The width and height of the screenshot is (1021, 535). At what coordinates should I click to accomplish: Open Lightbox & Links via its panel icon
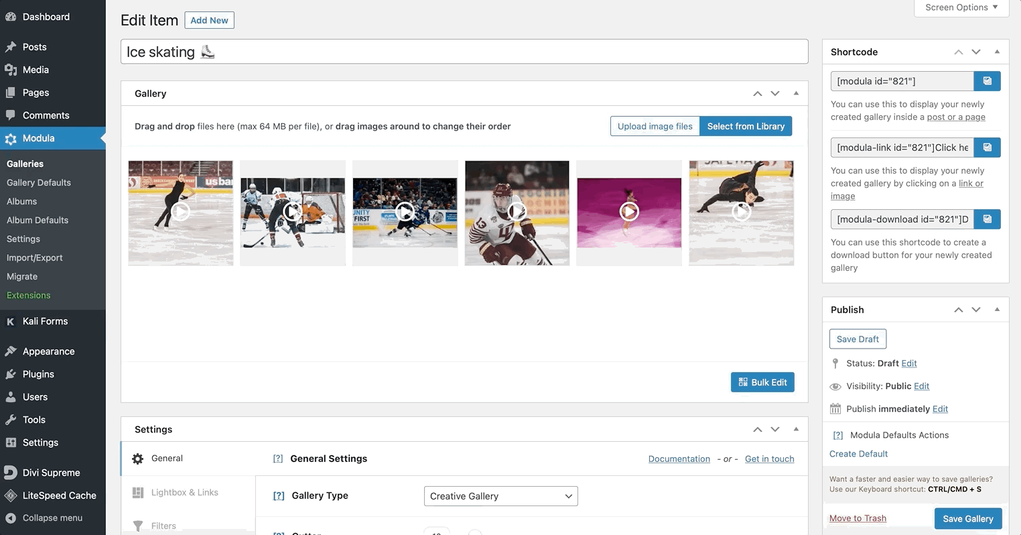point(139,492)
